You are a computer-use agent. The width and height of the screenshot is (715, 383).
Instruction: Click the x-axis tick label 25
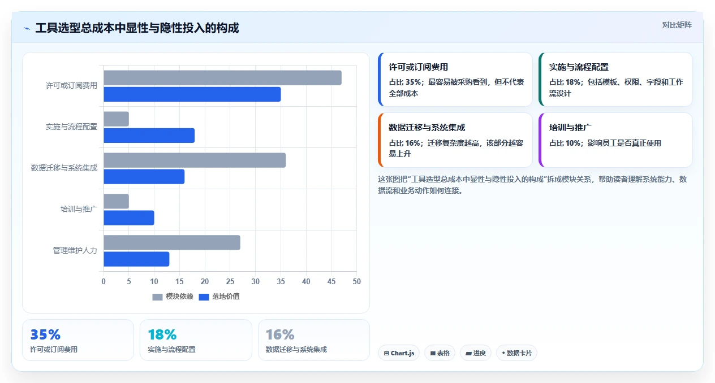(x=230, y=281)
